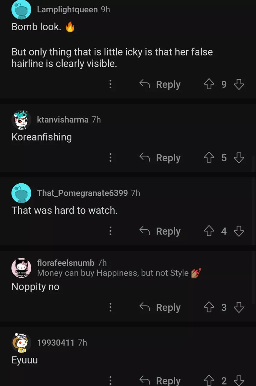This screenshot has width=256, height=386.
Task: Open three-dot menu on florafeelsnumb's comment
Action: [110, 307]
